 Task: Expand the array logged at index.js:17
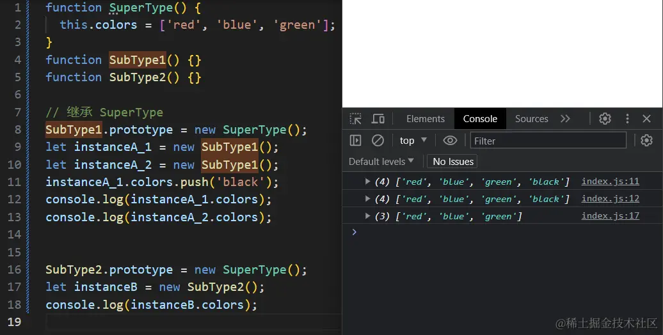[x=367, y=216]
